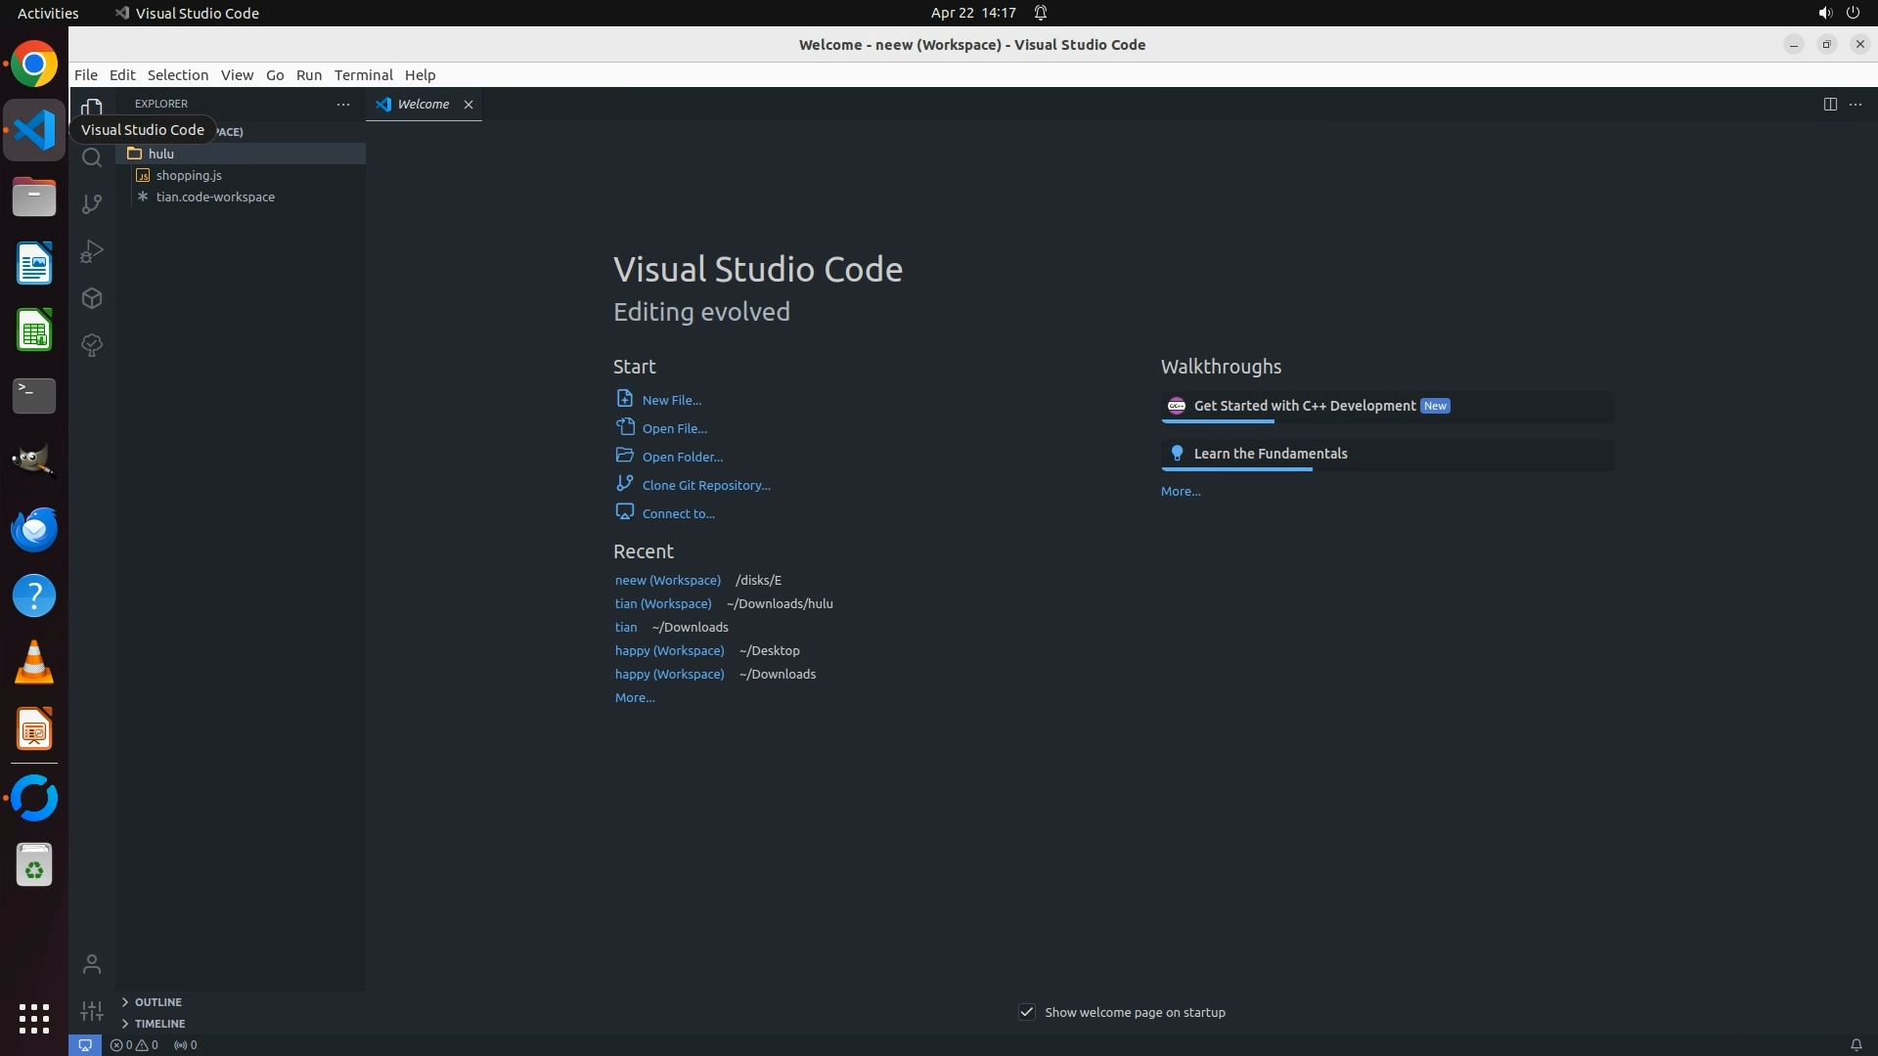Open the Learn the Fundamentals walkthrough
Viewport: 1878px width, 1056px height.
pyautogui.click(x=1270, y=454)
